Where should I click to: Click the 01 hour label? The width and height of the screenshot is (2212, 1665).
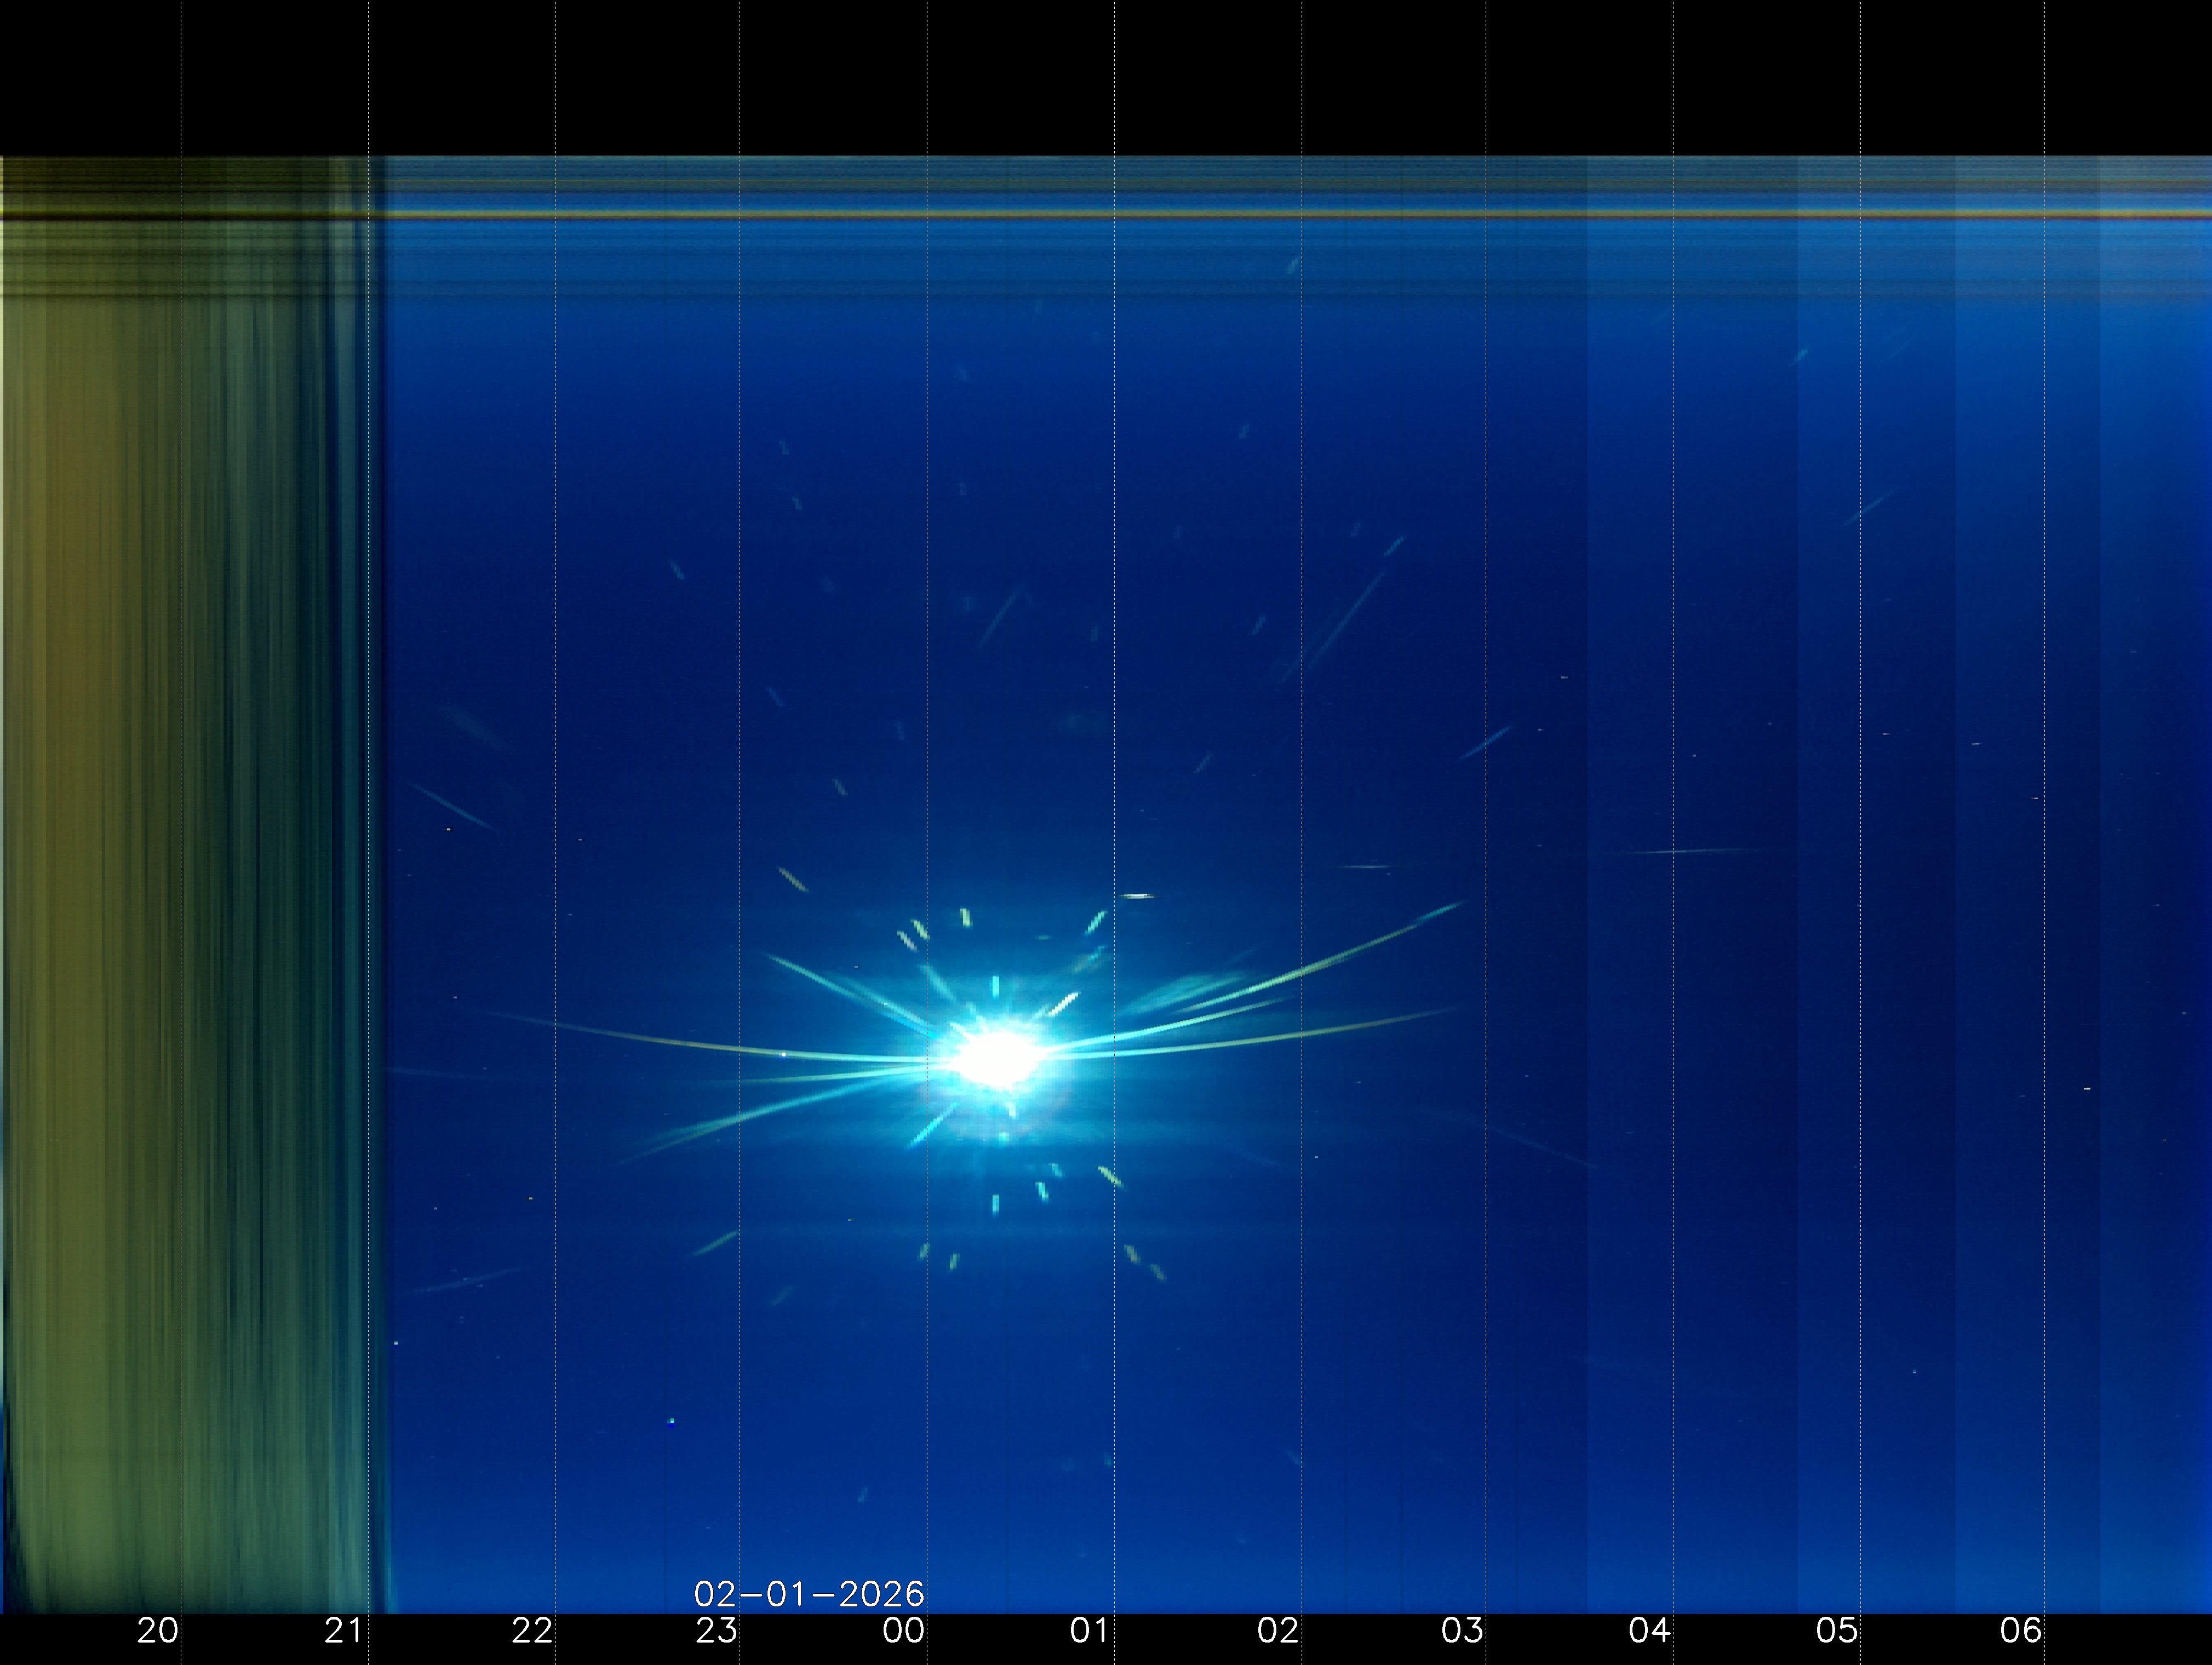(x=1089, y=1631)
